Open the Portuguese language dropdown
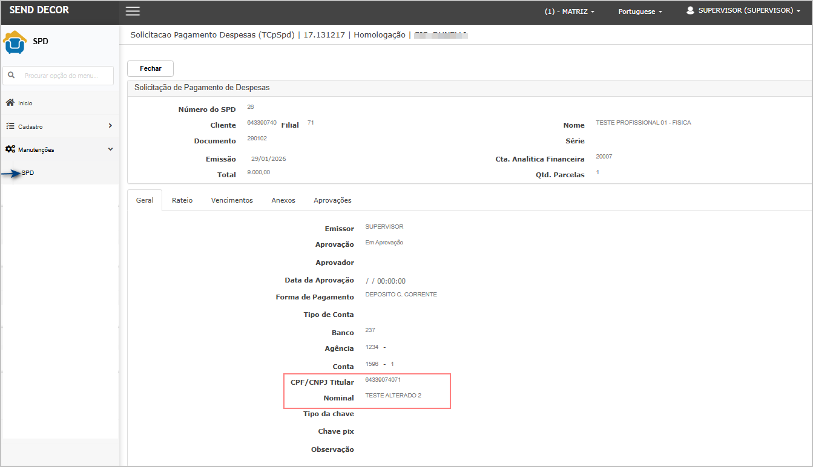 click(640, 11)
